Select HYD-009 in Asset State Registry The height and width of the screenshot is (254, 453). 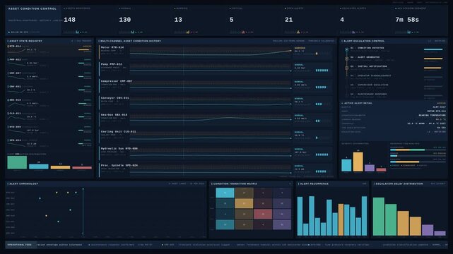tap(49, 131)
